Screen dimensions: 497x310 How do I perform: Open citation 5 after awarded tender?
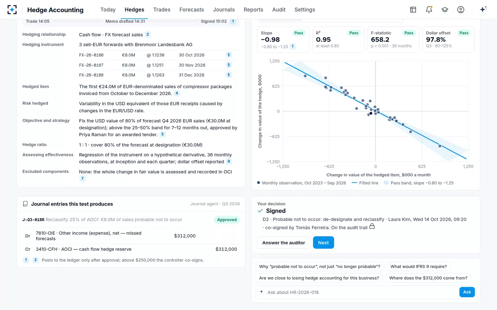(x=163, y=134)
